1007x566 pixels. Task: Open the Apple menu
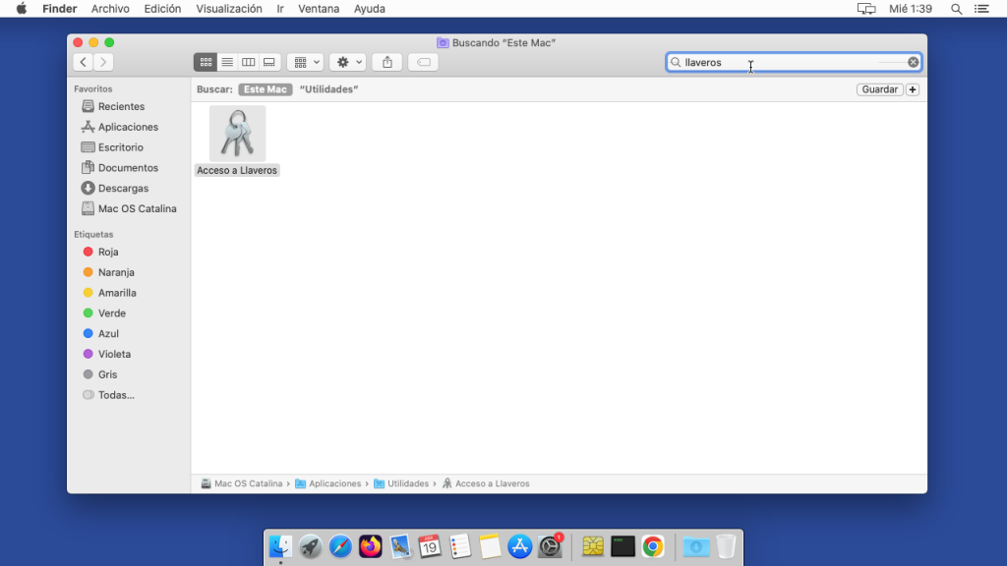coord(22,9)
